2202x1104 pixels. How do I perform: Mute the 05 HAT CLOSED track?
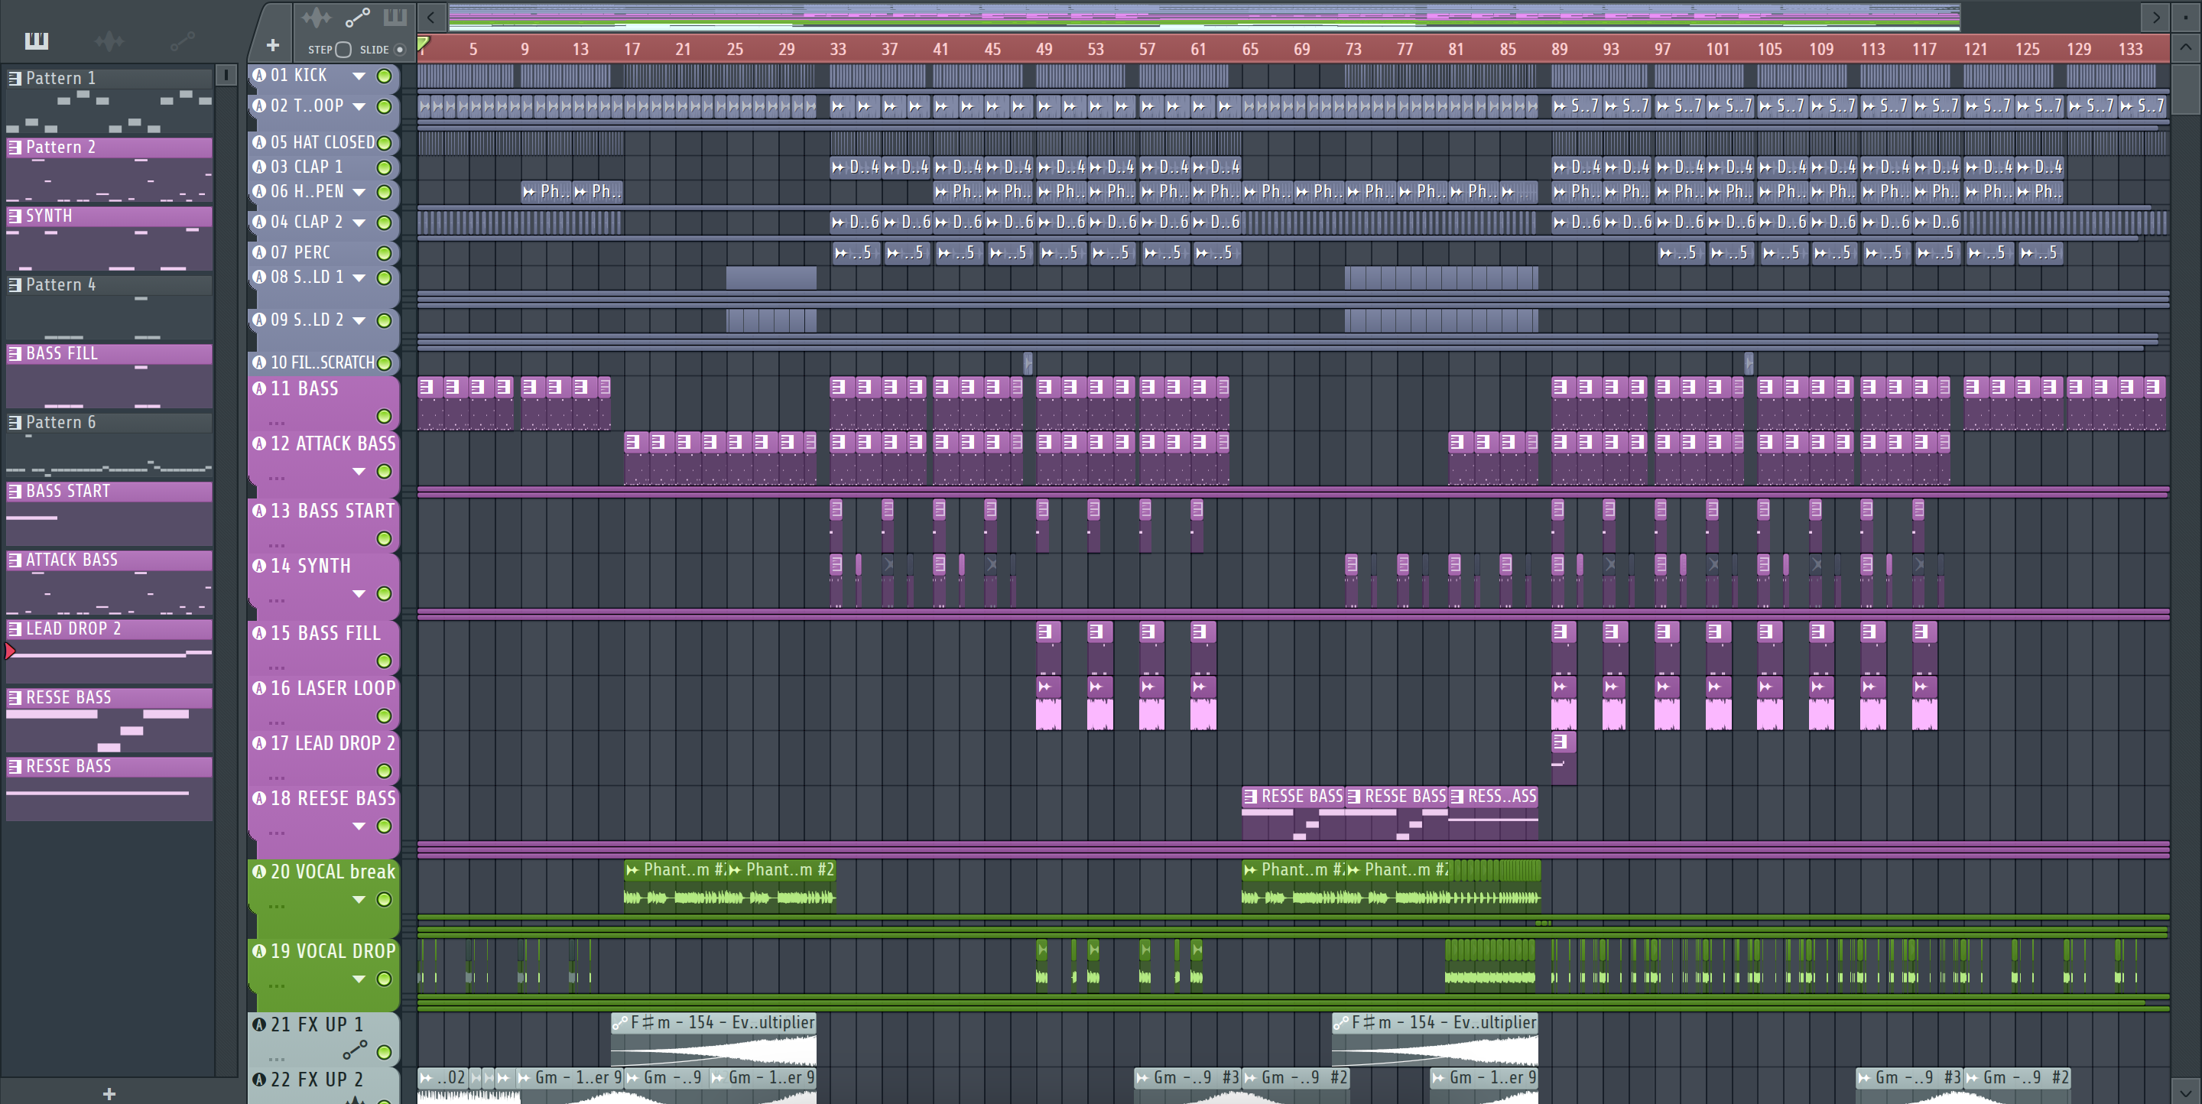tap(385, 143)
